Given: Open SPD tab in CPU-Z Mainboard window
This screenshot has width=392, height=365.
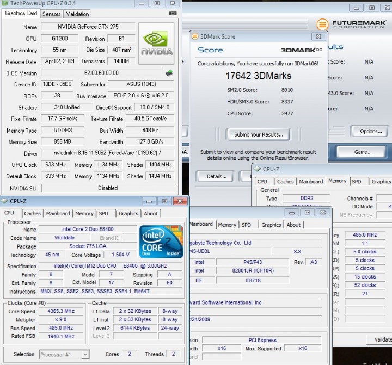Looking at the screenshot, I should click(x=246, y=225).
